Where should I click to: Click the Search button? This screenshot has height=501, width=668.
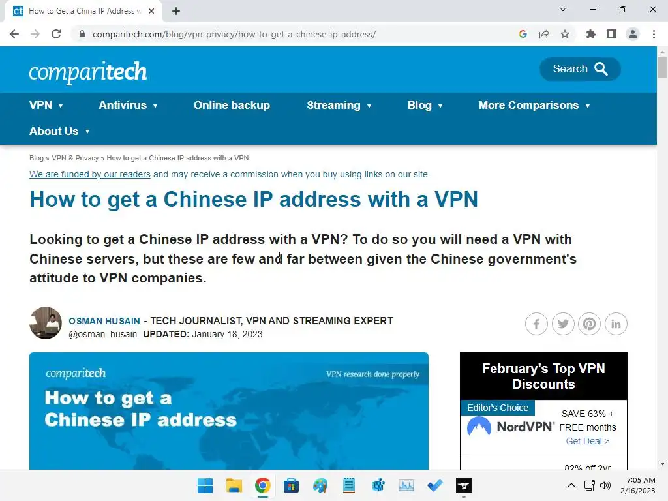click(x=580, y=69)
